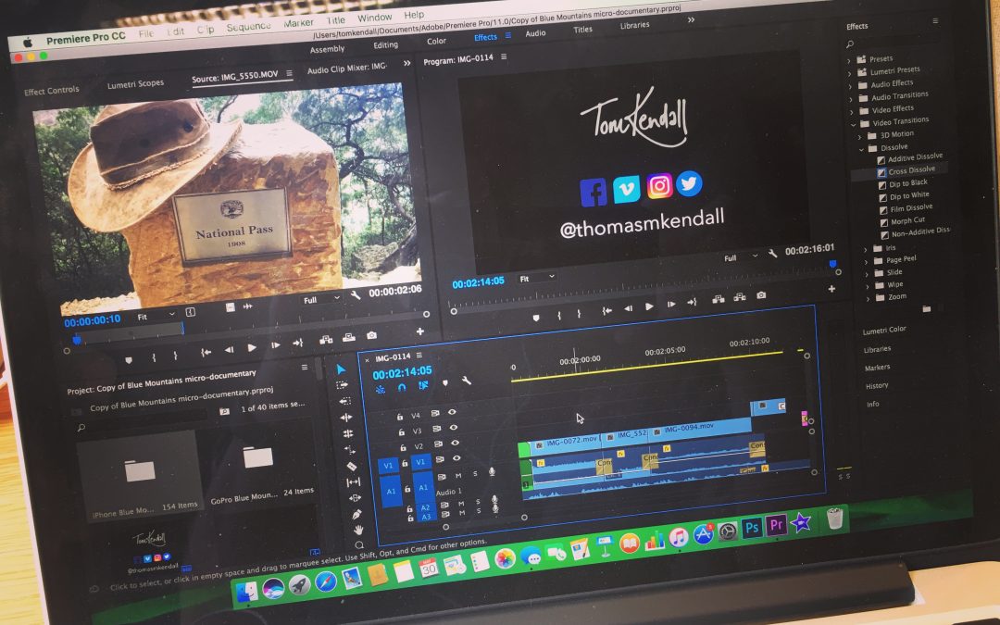Viewport: 1000px width, 625px height.
Task: Pick the Selection arrow tool
Action: 340,369
